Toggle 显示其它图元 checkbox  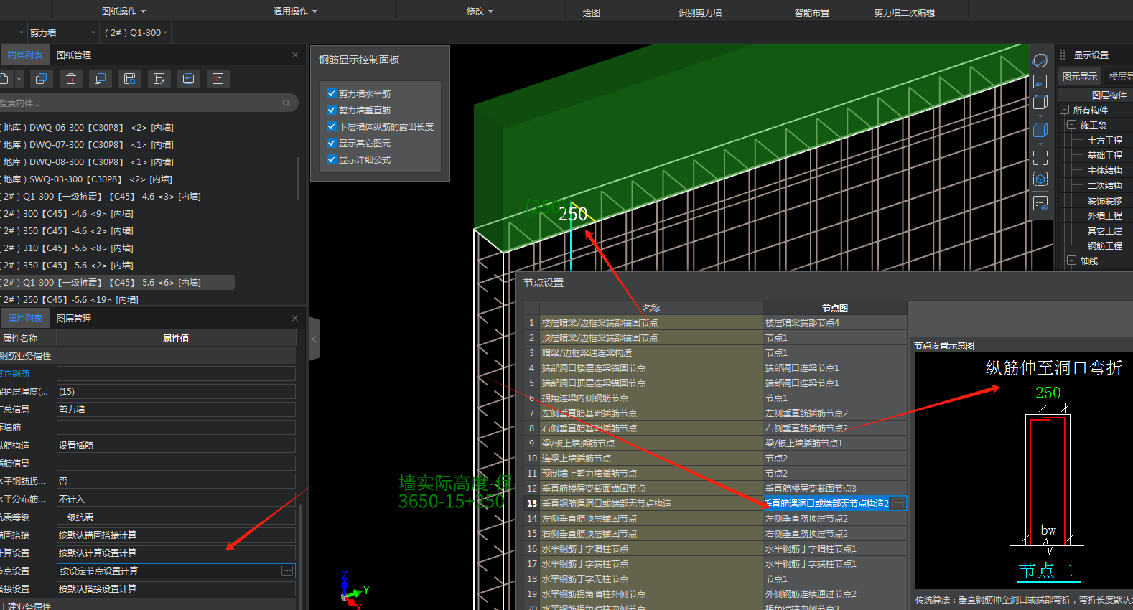click(332, 143)
